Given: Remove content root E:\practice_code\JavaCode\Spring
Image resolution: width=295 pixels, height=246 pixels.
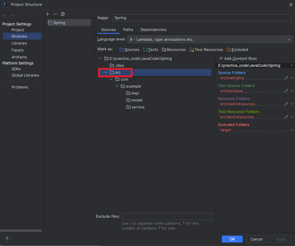Looking at the screenshot, I should [292, 65].
